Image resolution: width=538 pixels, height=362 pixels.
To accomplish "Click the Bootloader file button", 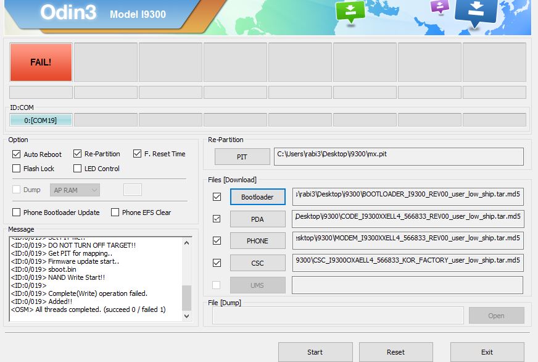I will point(258,197).
